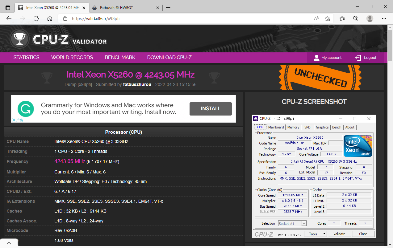393x248 pixels.
Task: Close the Grammarly ad with X icon
Action: click(x=14, y=120)
